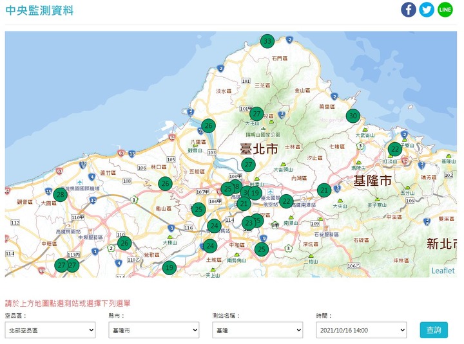
Task: Open marker 27 on 陽明山 大屯山
Action: 256,114
